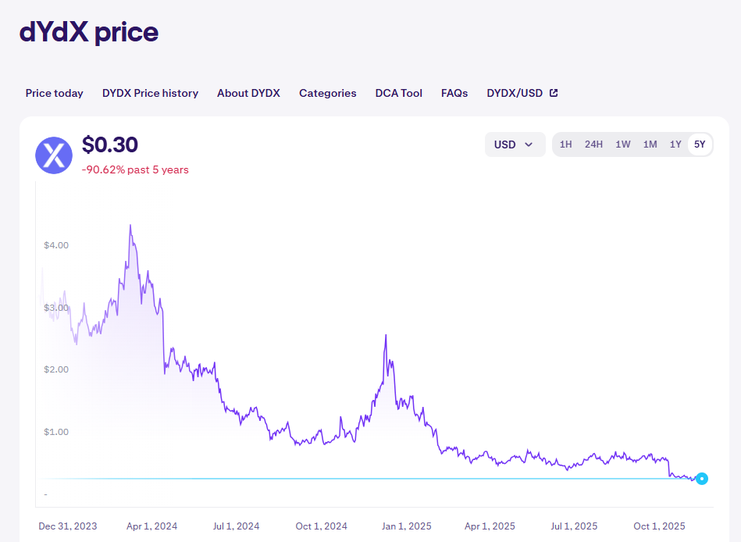Open the DYDX/USD external link icon
This screenshot has width=741, height=542.
[x=554, y=93]
